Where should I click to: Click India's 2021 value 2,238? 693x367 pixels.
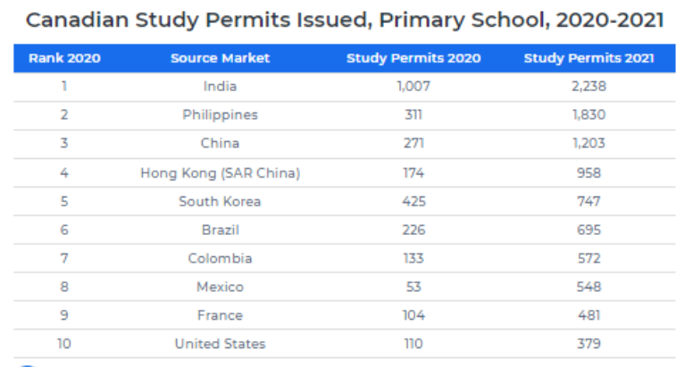pyautogui.click(x=589, y=87)
